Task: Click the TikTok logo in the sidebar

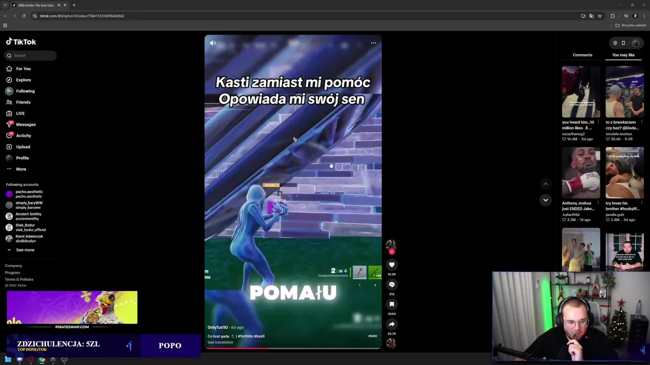Action: click(x=21, y=42)
